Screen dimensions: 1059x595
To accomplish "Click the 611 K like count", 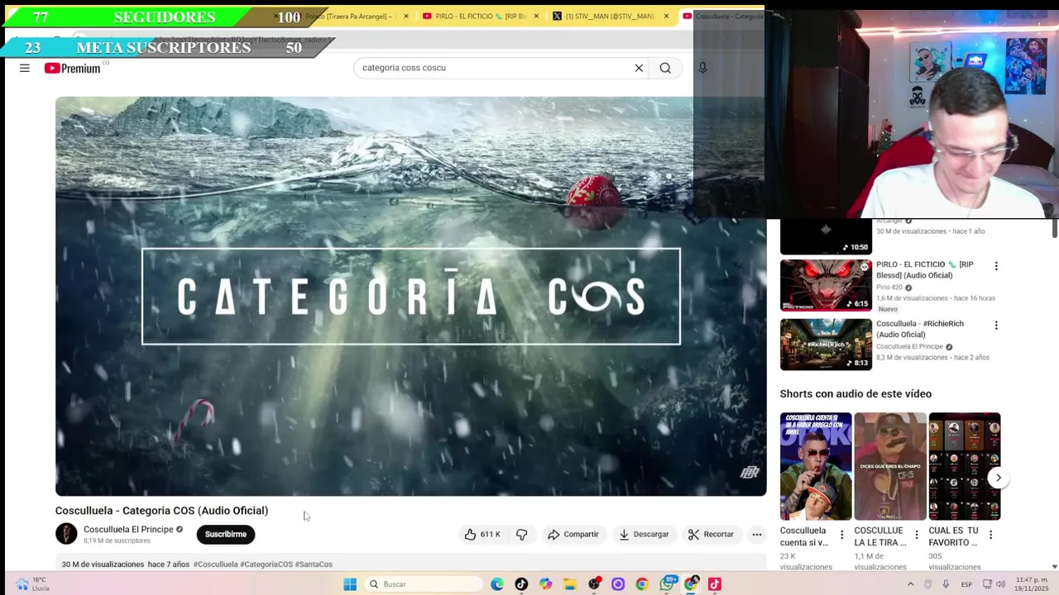I will click(x=491, y=535).
